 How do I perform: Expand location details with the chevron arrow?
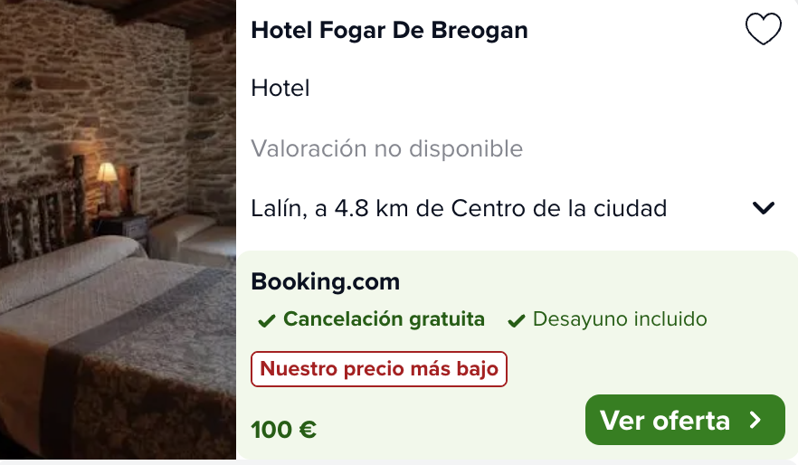(764, 207)
